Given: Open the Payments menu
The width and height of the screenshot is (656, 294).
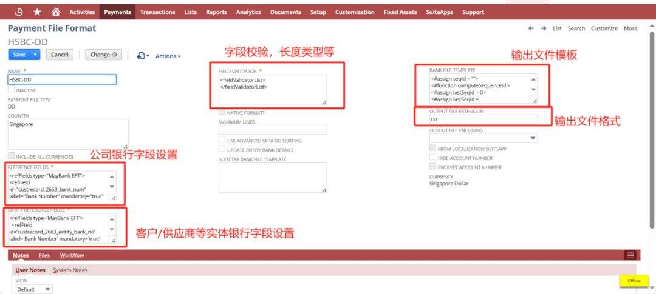Looking at the screenshot, I should pyautogui.click(x=117, y=12).
